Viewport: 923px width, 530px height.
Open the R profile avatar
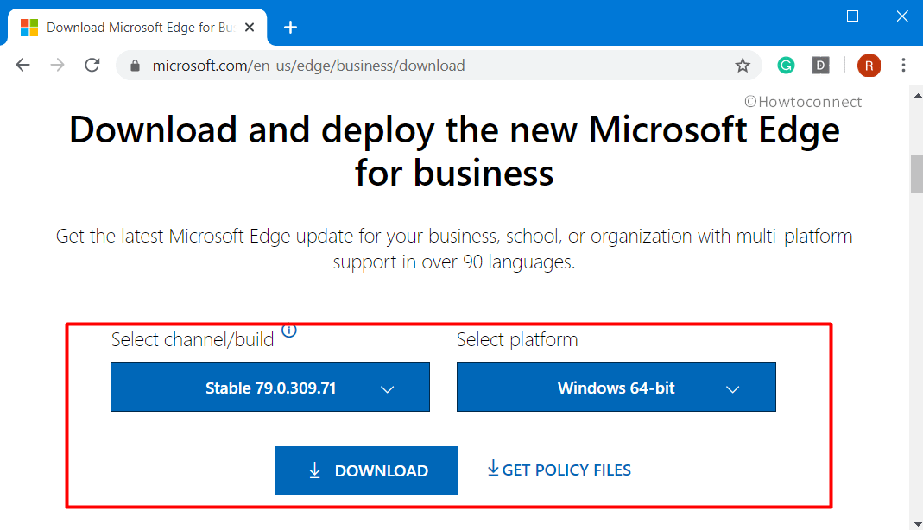(869, 66)
